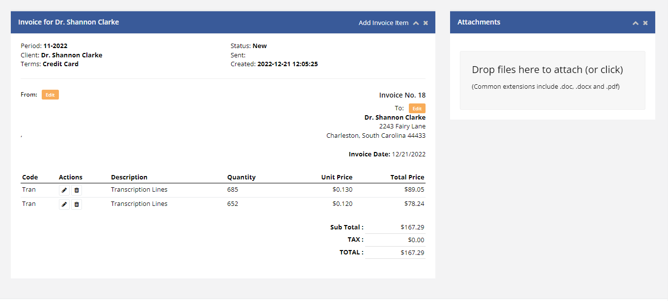
Task: Open the file drop zone to attach
Action: [553, 80]
